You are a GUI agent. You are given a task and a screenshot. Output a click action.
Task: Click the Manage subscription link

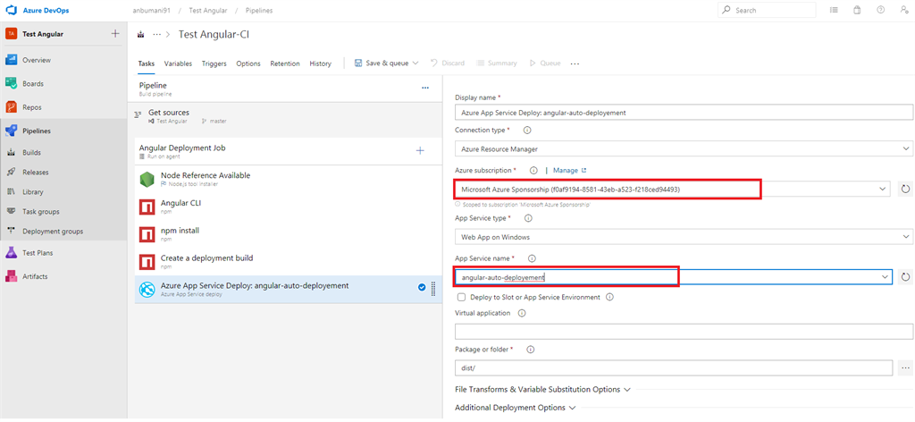pyautogui.click(x=569, y=171)
